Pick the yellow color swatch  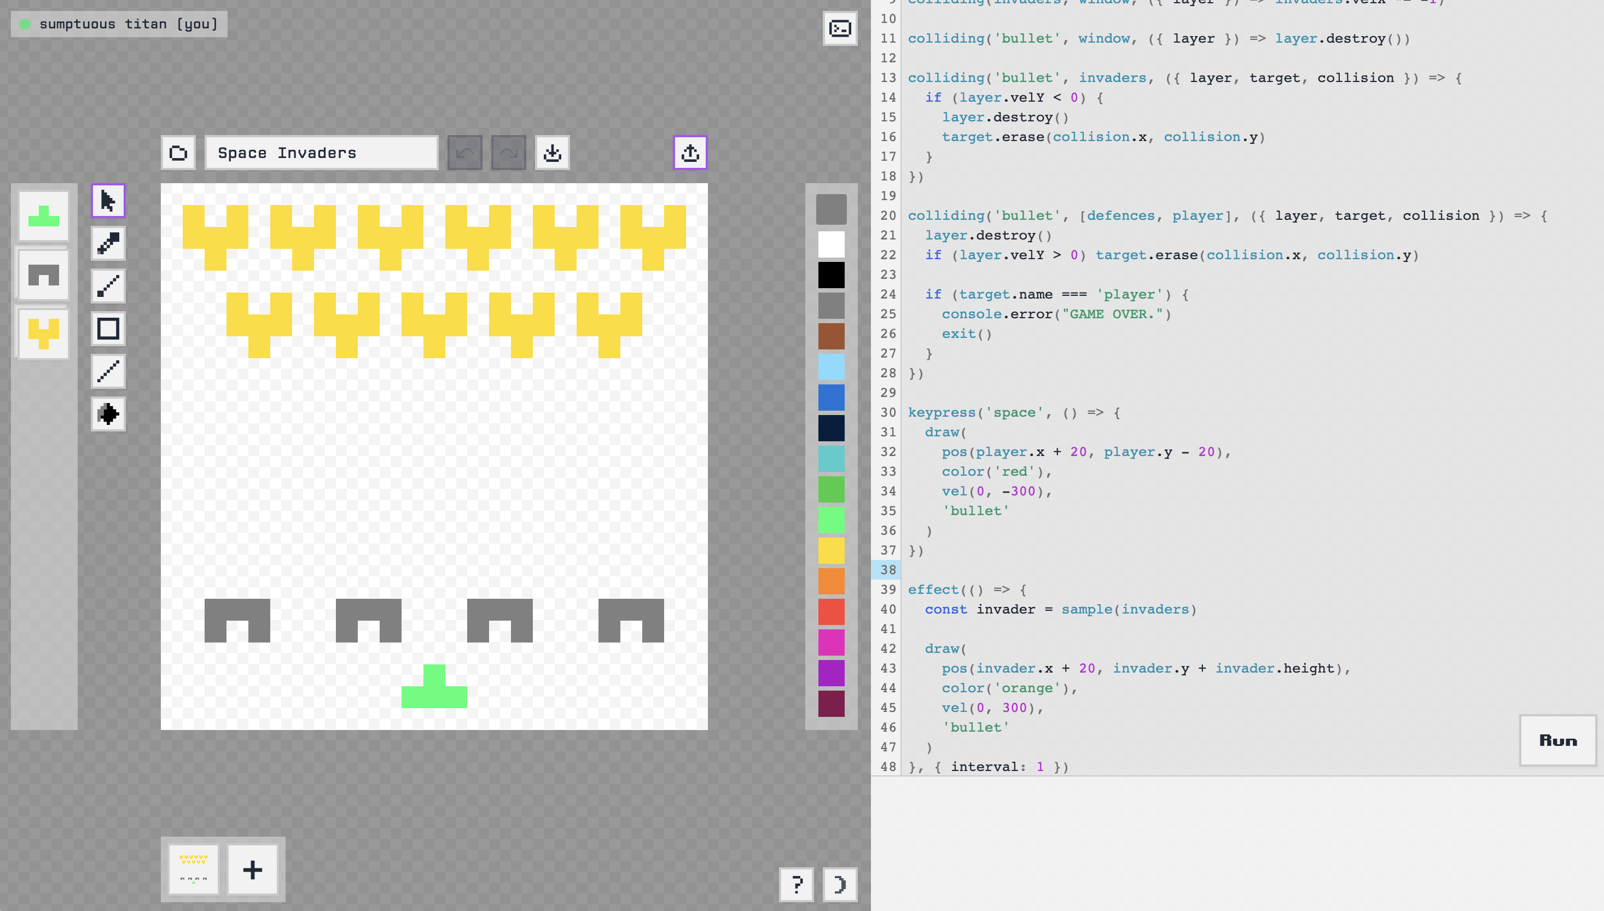(832, 551)
